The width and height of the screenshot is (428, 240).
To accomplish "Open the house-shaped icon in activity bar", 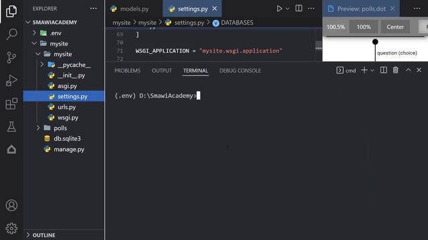I will [x=11, y=149].
